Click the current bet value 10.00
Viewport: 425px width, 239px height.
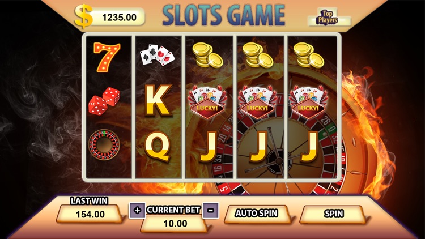pyautogui.click(x=175, y=224)
